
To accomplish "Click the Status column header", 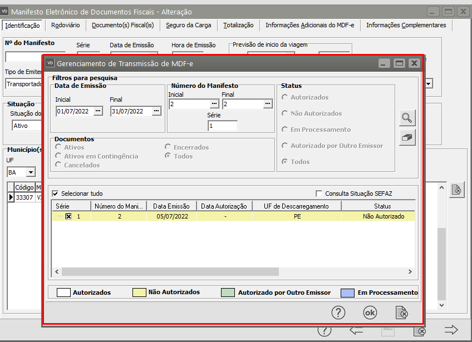I will [x=382, y=206].
